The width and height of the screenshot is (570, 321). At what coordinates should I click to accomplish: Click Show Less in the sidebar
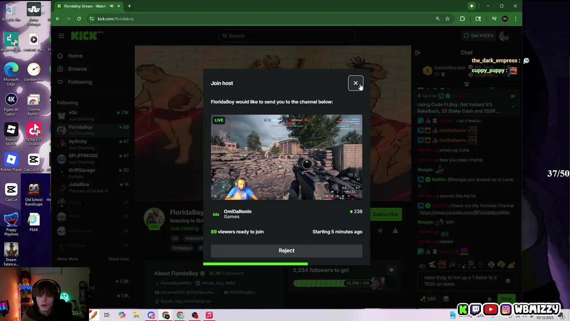click(x=118, y=259)
